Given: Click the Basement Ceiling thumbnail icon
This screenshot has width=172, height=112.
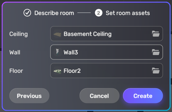Looking at the screenshot, I should pos(58,34).
